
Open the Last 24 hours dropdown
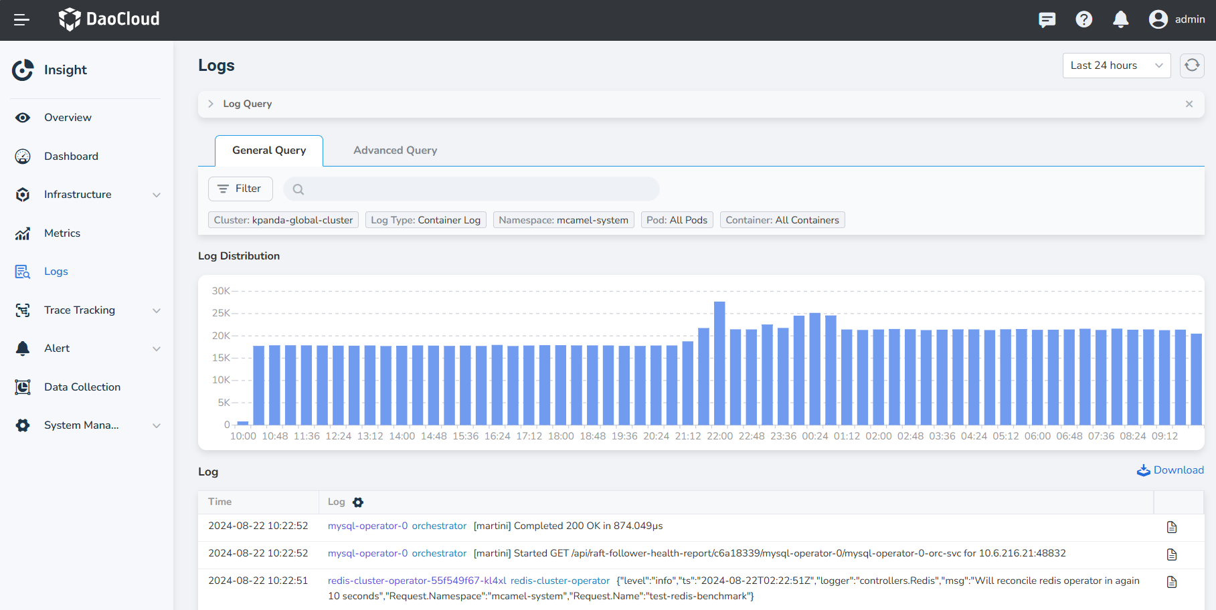(1116, 66)
